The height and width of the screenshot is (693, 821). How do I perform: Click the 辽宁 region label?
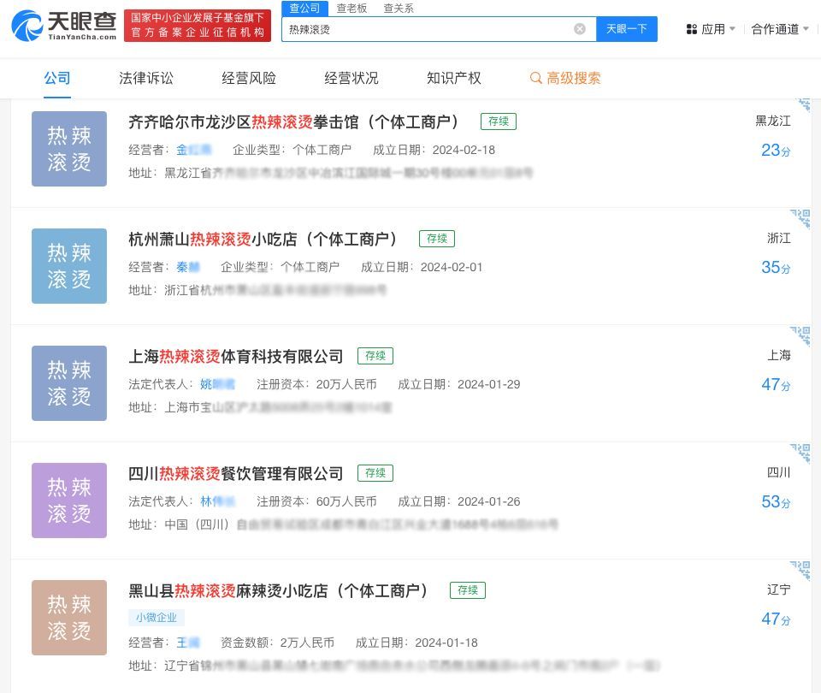click(779, 589)
